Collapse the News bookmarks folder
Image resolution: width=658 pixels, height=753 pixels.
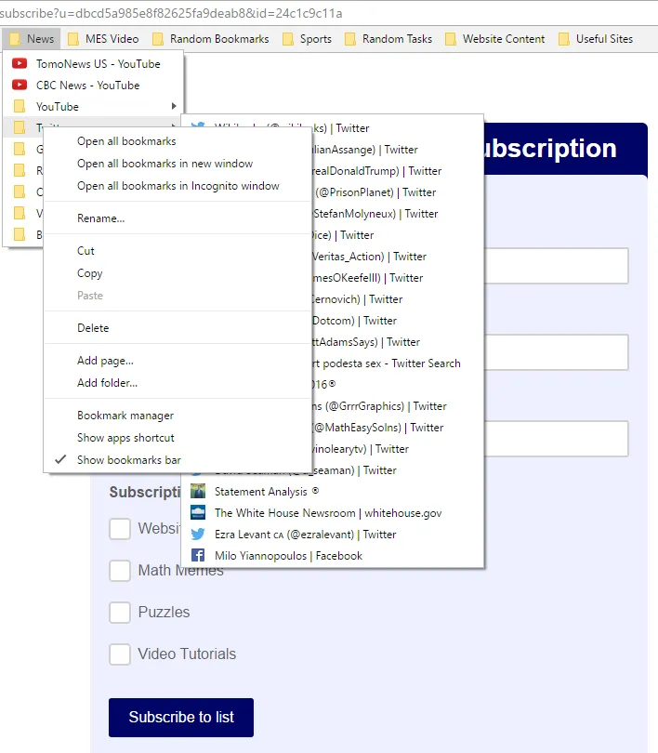pos(32,39)
